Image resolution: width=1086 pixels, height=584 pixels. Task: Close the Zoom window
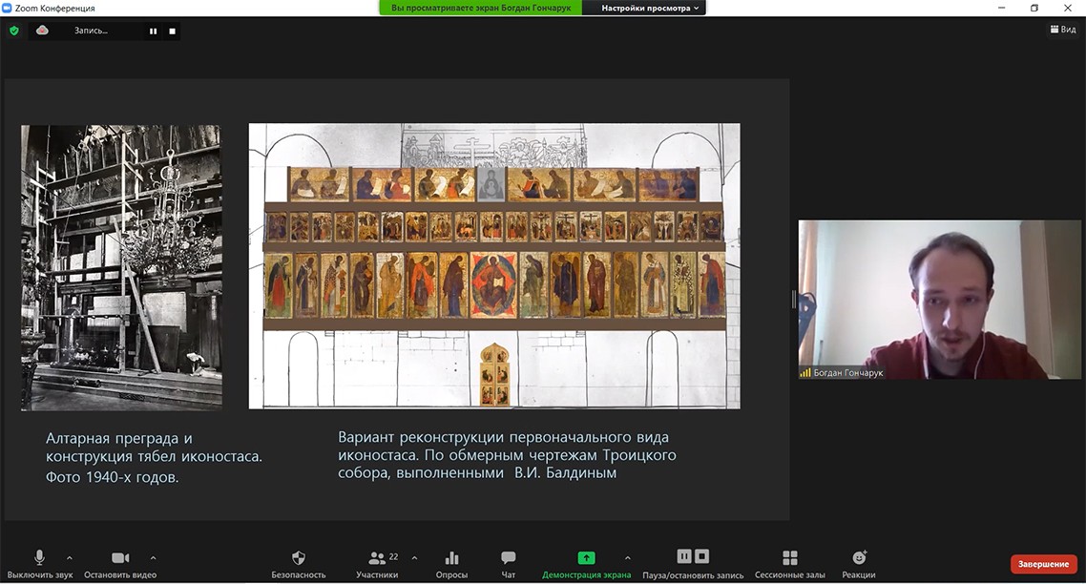pyautogui.click(x=1067, y=9)
